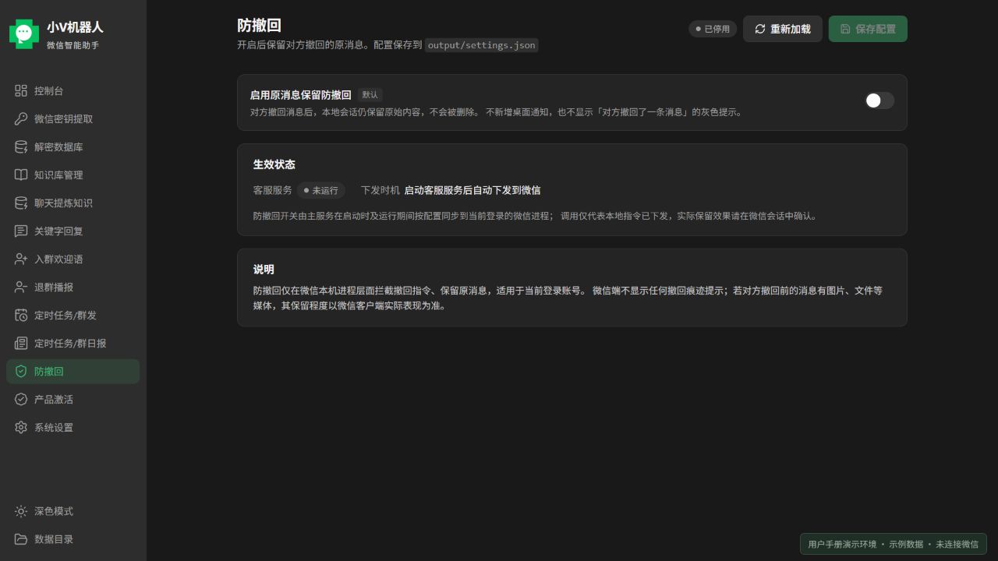
Task: Click the 用户手册演示环境 status banner
Action: tap(894, 544)
